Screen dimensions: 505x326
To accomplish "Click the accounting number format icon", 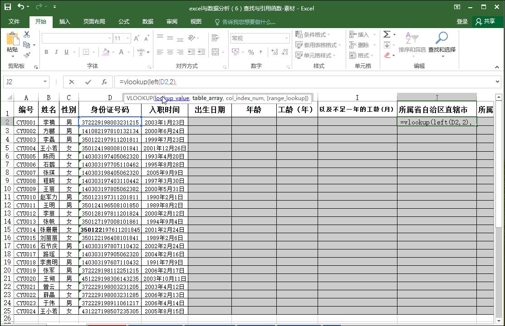I will pos(235,52).
